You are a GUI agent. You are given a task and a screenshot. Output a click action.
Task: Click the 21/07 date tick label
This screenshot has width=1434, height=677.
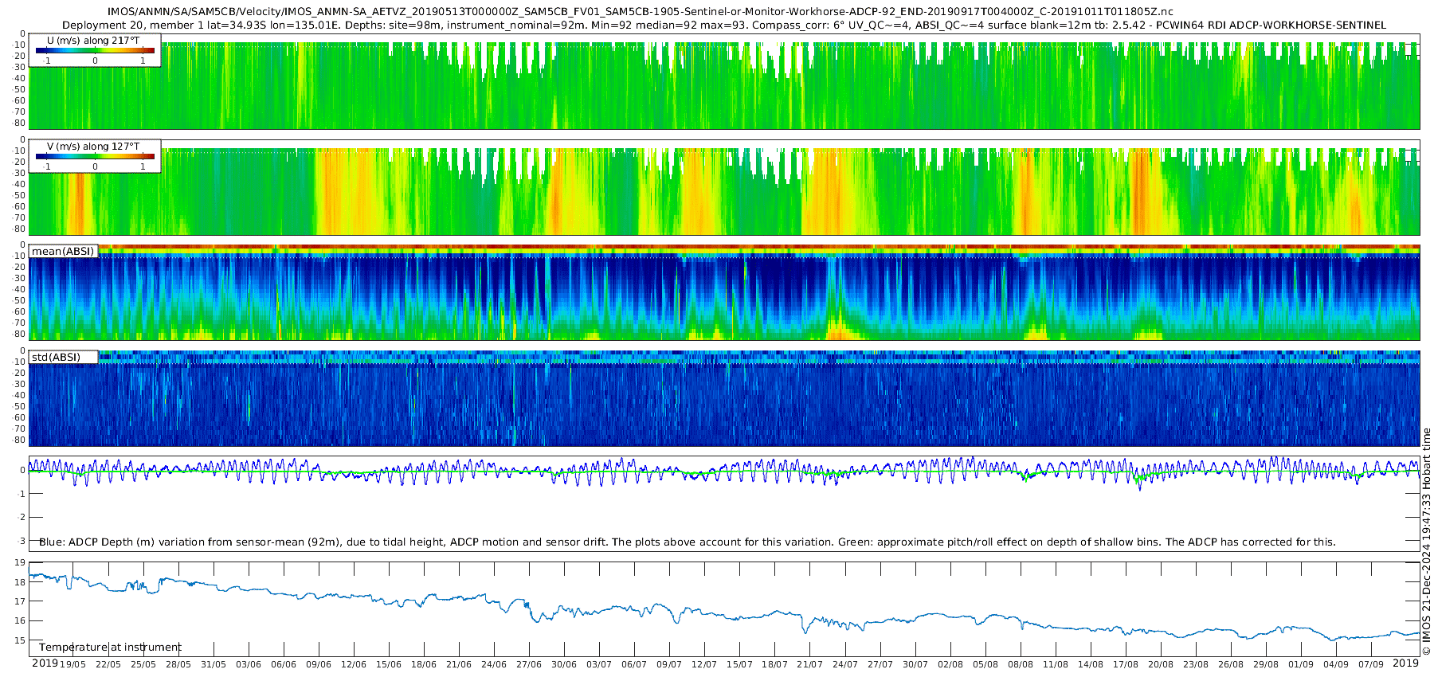(x=809, y=664)
